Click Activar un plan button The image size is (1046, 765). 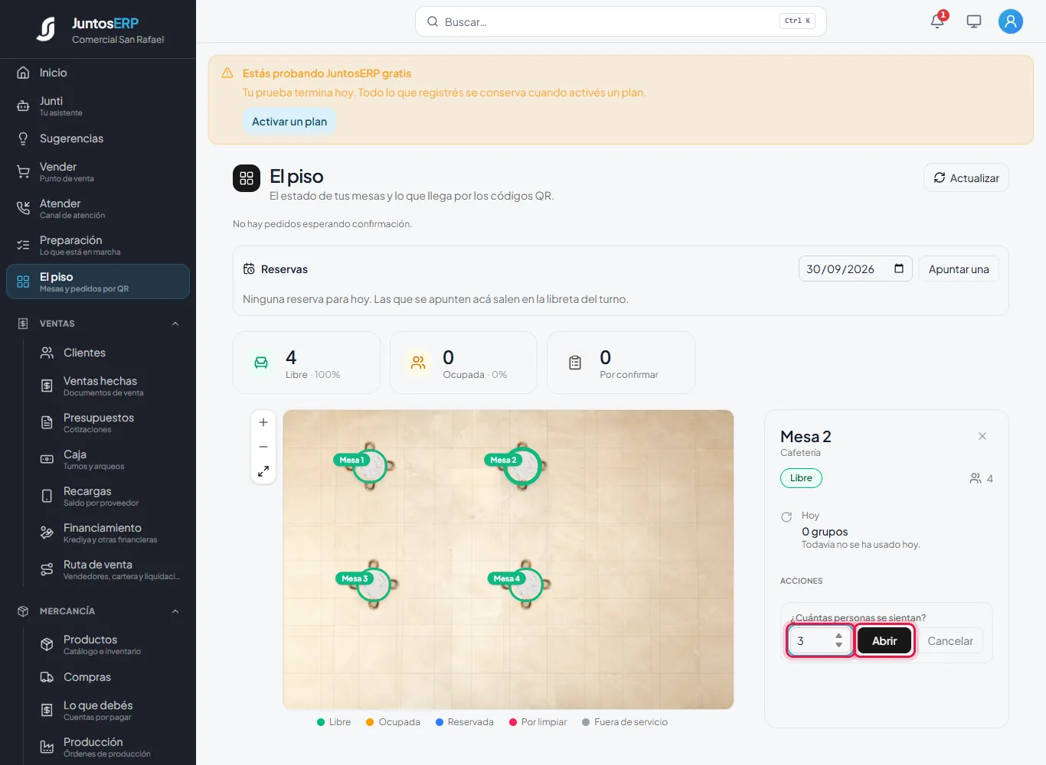(289, 122)
